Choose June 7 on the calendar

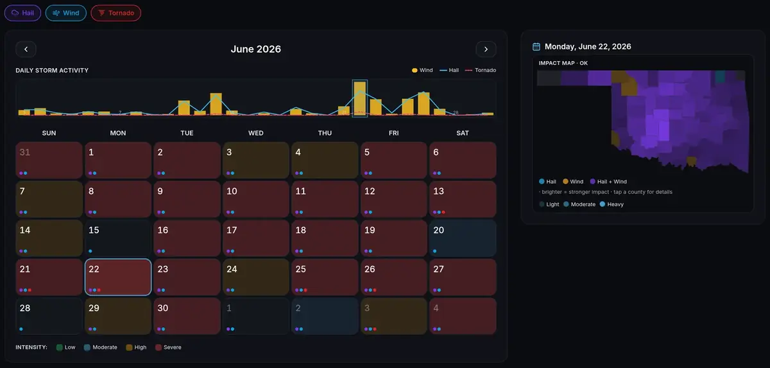click(x=49, y=199)
